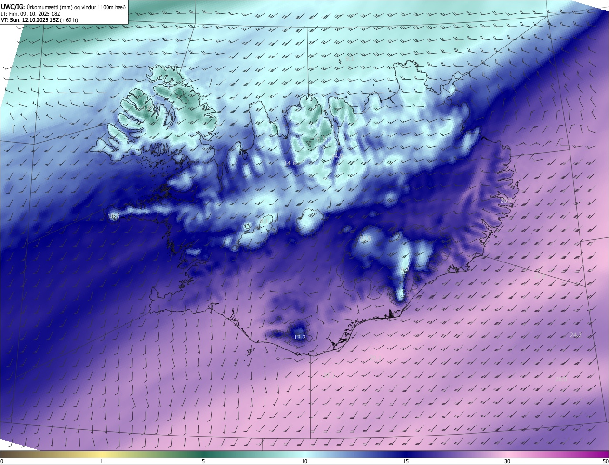Click the colorbar tick label 1
Screen dimensions: 609x465
[x=102, y=461]
